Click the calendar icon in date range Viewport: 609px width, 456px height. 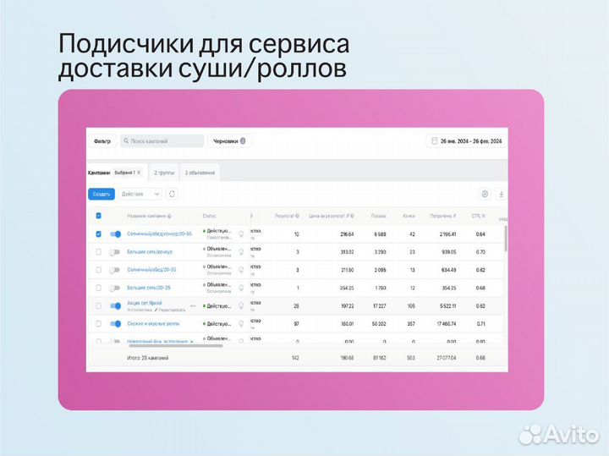coord(434,141)
